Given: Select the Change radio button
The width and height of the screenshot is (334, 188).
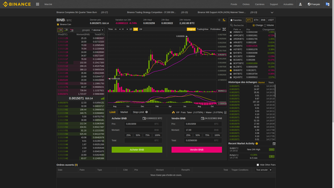Looking at the screenshot, I should pos(254,25).
